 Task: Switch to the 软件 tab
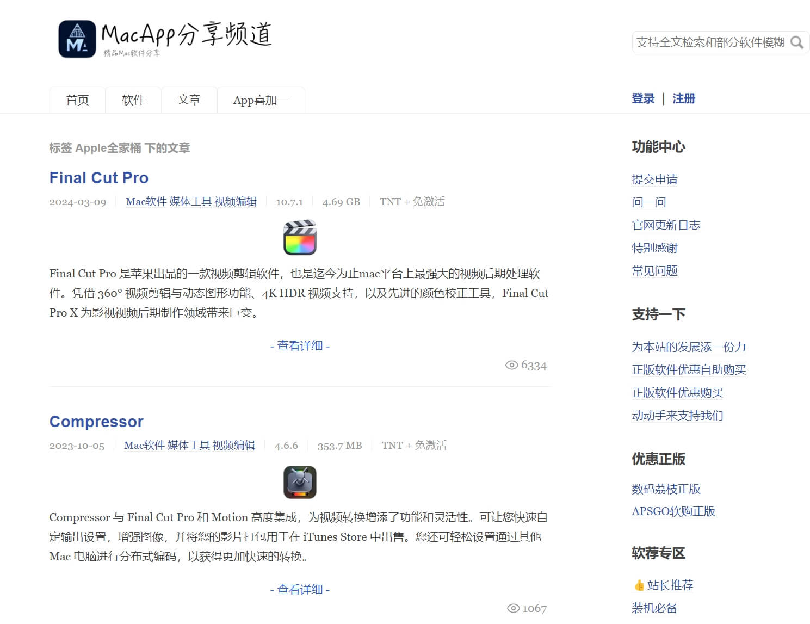click(x=133, y=100)
